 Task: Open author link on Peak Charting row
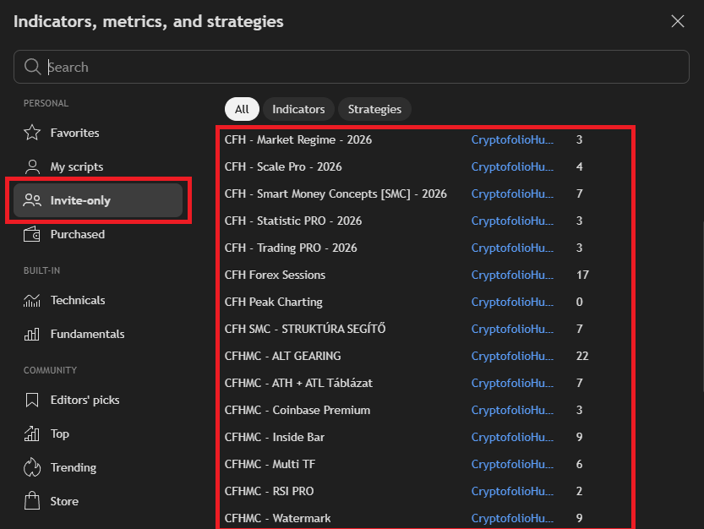click(512, 302)
